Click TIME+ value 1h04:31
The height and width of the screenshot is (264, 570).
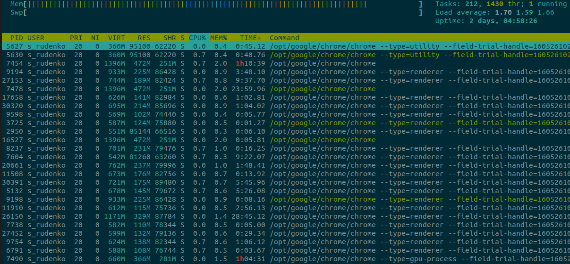click(250, 259)
